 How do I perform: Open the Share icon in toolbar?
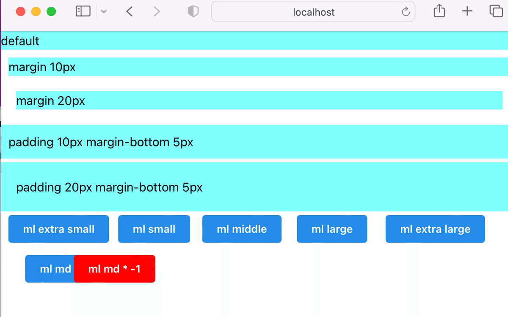tap(439, 11)
